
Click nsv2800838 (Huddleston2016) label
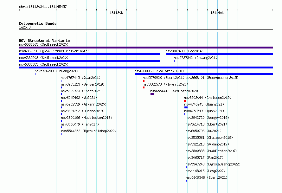[211, 151]
